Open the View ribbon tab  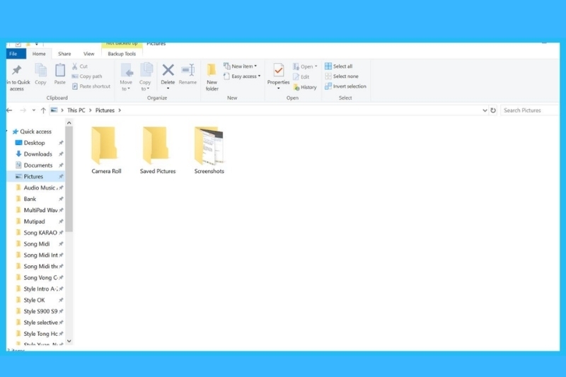pyautogui.click(x=89, y=54)
